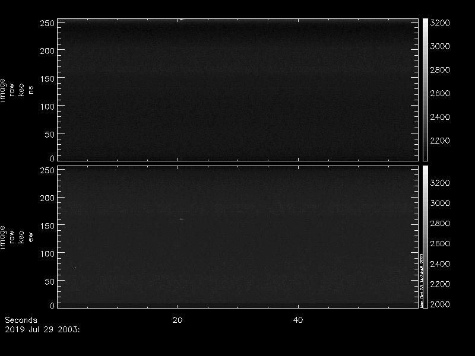Click the "keo" label beside the ew panel
Viewport: 475px width, 356px height.
(x=21, y=237)
